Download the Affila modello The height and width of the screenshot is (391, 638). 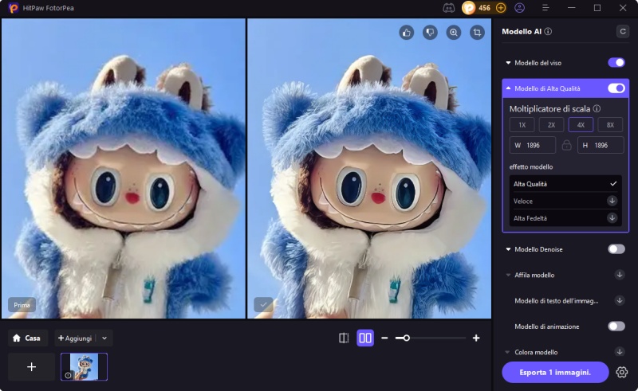pos(620,275)
